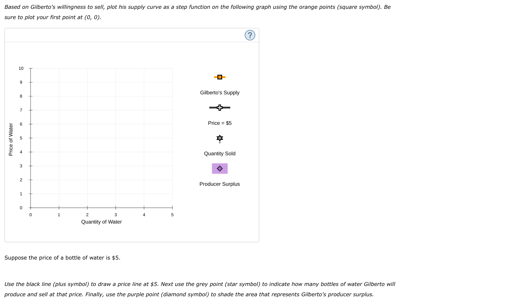Click the Price of Water axis title
Screen dimensions: 524x301
11,139
